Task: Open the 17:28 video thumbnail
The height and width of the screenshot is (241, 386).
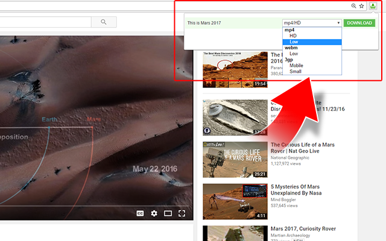Action: pos(235,117)
